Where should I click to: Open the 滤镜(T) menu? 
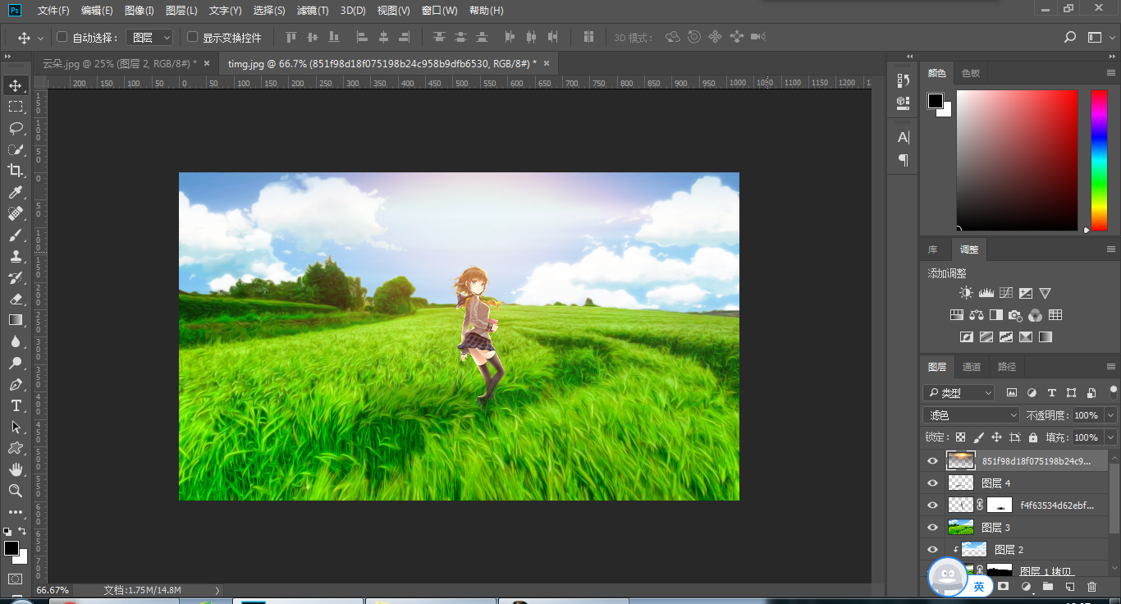click(313, 11)
